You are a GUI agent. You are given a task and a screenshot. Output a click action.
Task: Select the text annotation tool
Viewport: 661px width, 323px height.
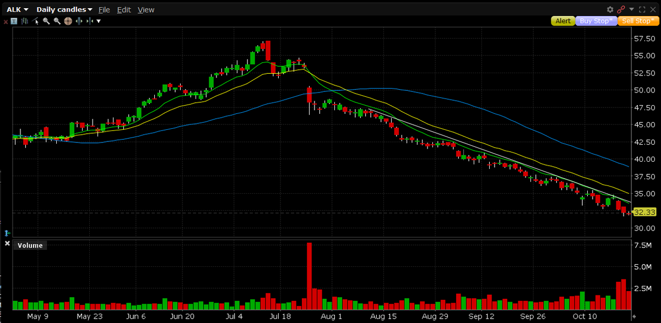pyautogui.click(x=14, y=21)
